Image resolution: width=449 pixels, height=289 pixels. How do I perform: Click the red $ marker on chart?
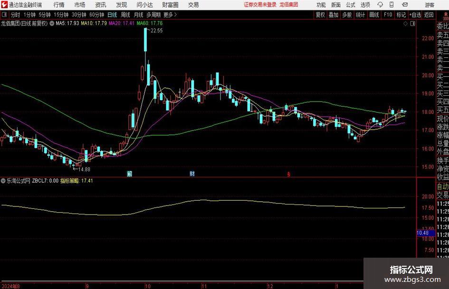pyautogui.click(x=288, y=174)
